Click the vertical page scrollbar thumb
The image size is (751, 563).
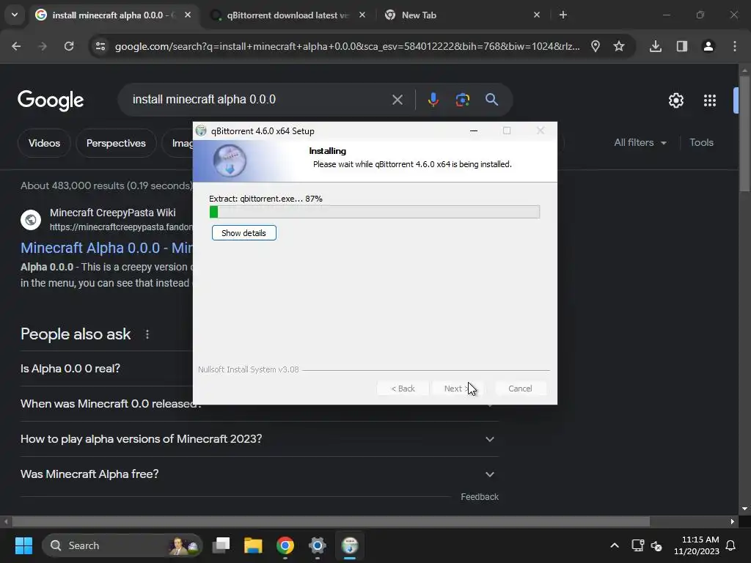744,134
